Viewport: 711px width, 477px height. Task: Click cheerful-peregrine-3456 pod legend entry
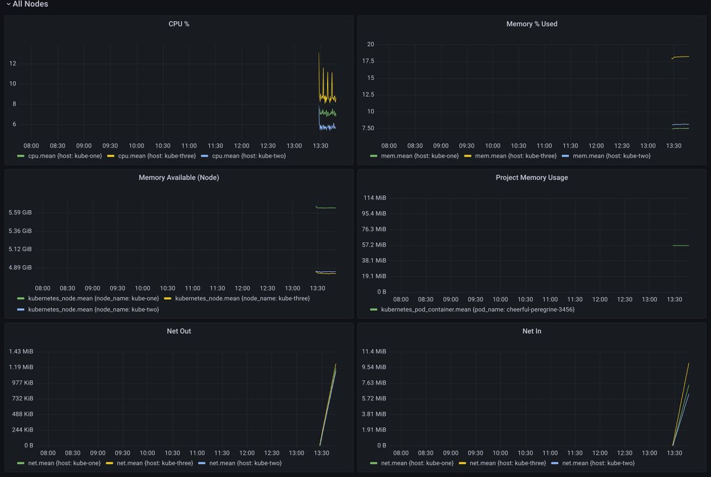point(478,310)
